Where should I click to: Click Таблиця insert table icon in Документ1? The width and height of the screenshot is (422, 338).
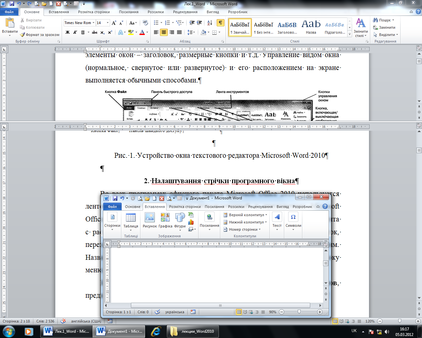[131, 221]
